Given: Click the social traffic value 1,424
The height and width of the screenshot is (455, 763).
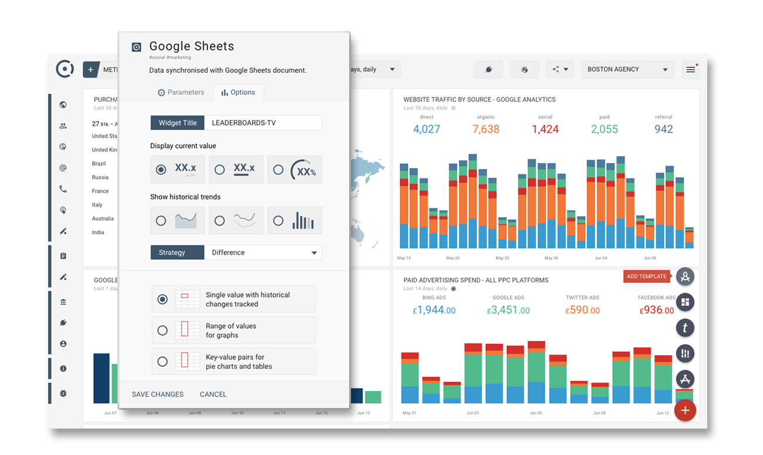Looking at the screenshot, I should [545, 129].
